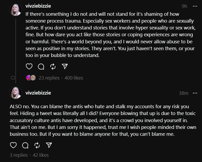Repost the second post about antis
202x162 pixels.
click(x=37, y=145)
